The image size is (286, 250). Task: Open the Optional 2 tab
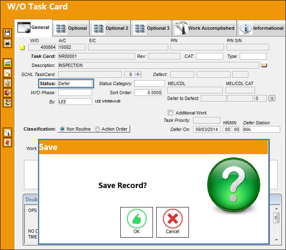point(110,28)
